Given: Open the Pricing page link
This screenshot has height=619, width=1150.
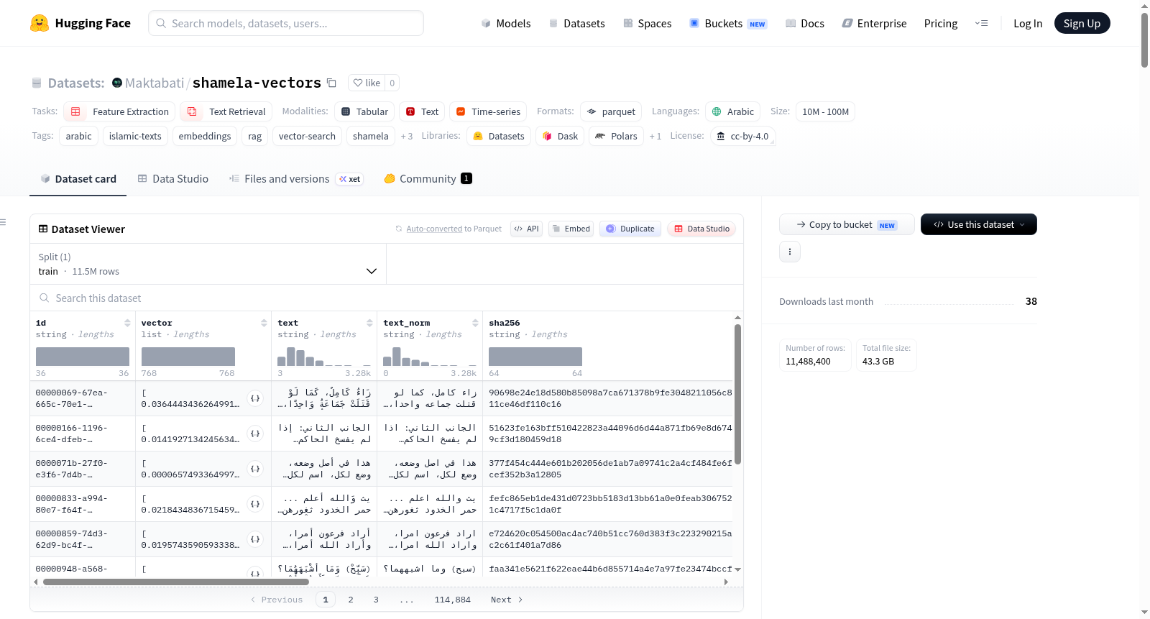Looking at the screenshot, I should (x=941, y=23).
